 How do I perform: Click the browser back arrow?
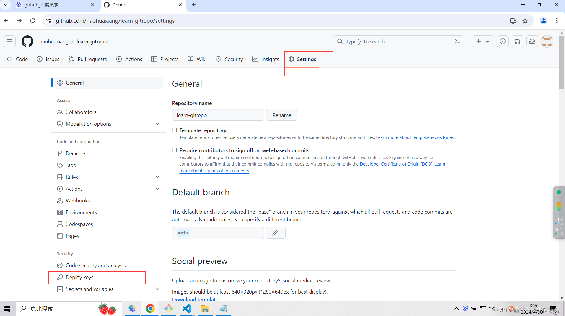[6, 21]
